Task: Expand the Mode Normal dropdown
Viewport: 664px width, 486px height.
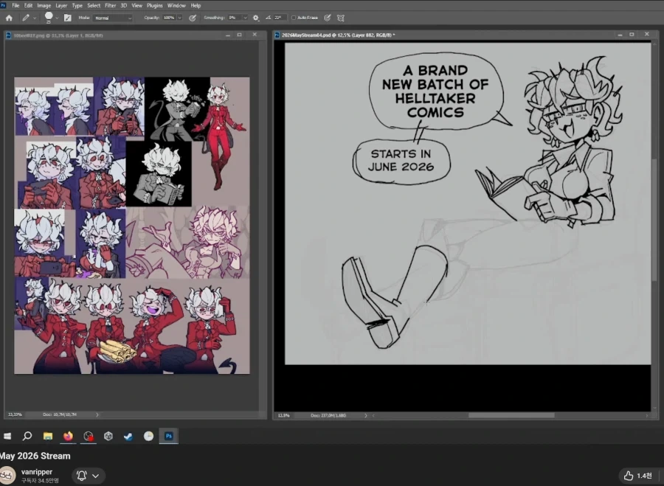Action: [x=113, y=18]
